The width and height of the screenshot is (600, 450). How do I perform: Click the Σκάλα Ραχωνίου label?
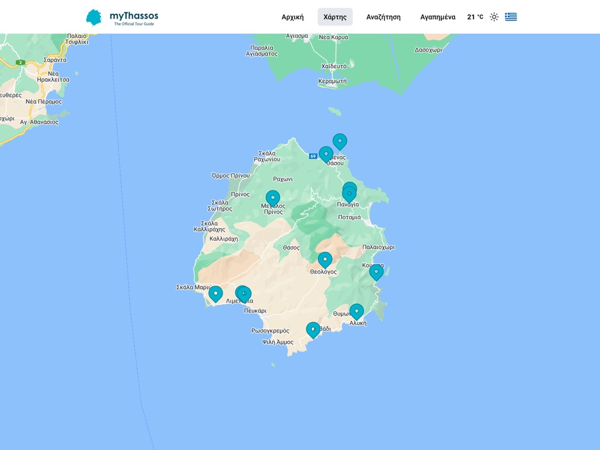[267, 157]
